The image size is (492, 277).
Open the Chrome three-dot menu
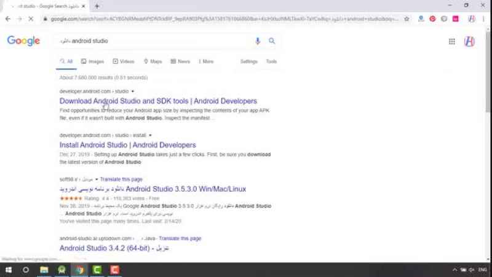point(483,19)
